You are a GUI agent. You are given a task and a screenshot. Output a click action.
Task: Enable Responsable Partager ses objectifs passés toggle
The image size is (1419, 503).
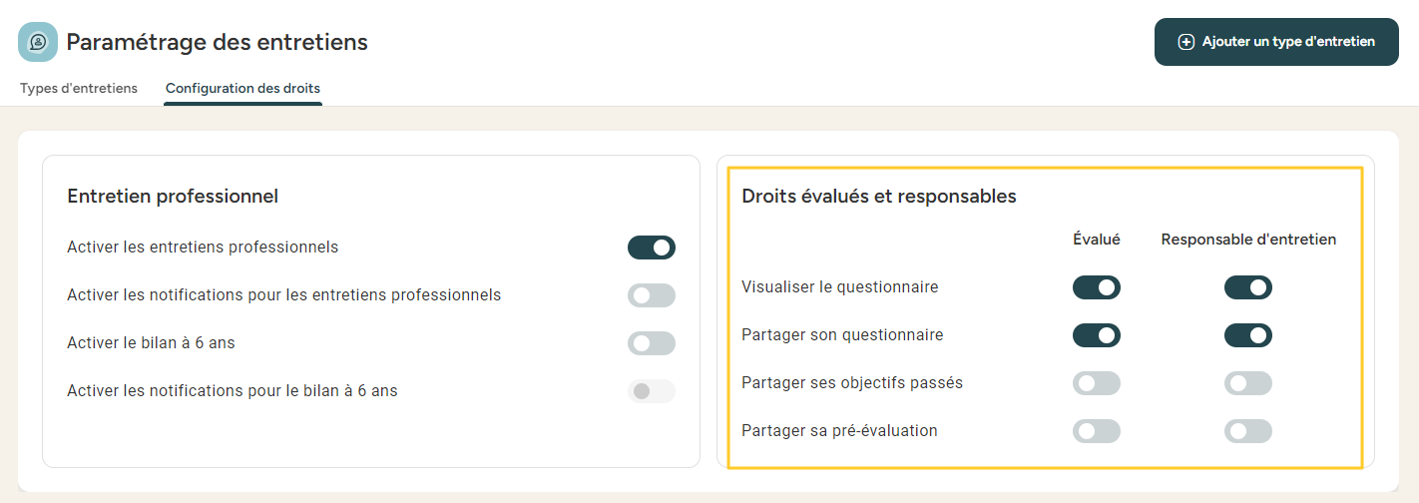click(x=1247, y=383)
